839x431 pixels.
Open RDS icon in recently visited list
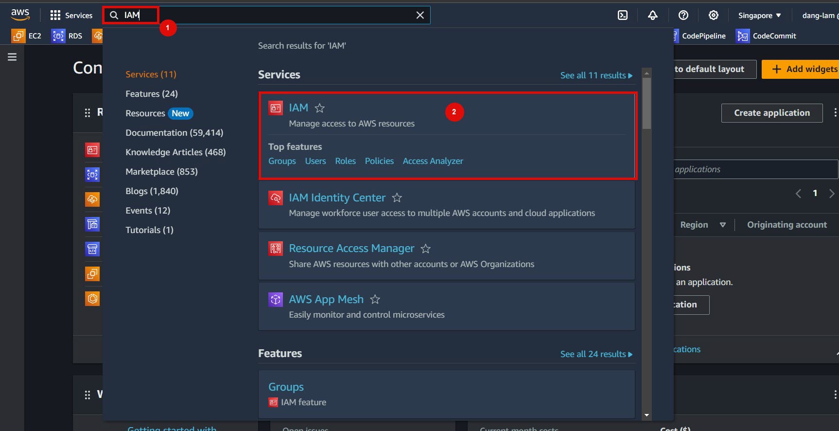pos(92,174)
